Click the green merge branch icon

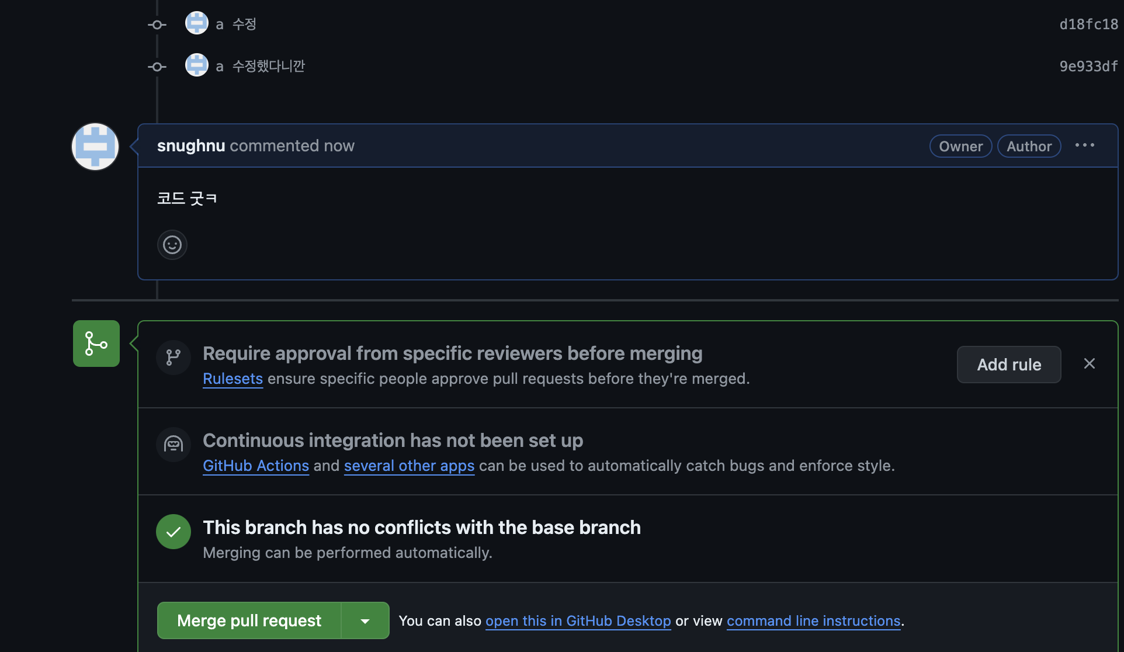coord(96,344)
